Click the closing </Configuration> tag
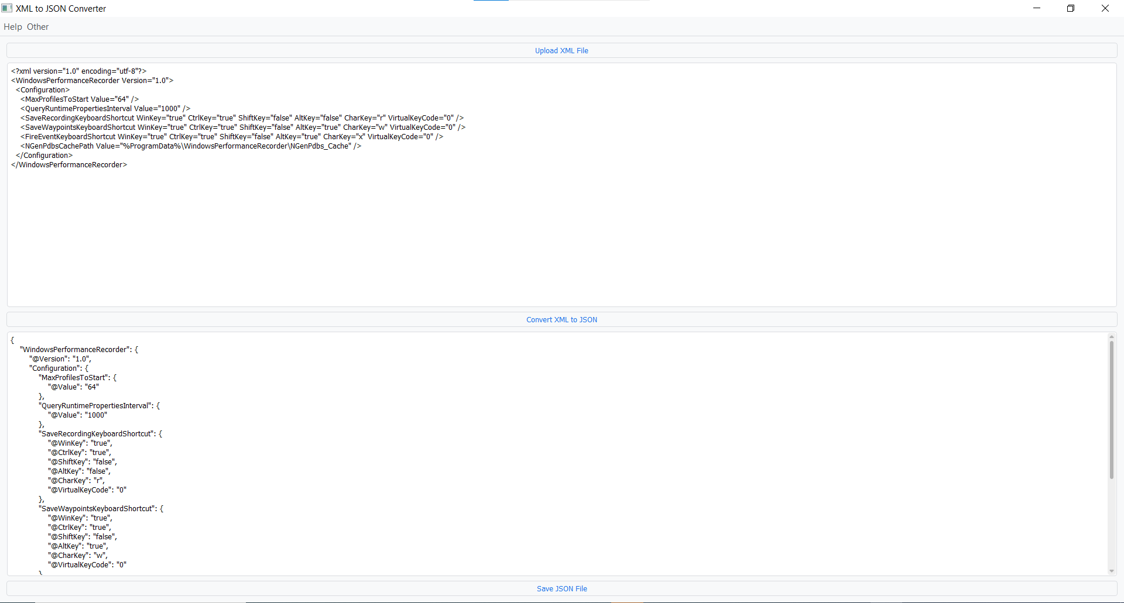The image size is (1124, 603). (44, 156)
